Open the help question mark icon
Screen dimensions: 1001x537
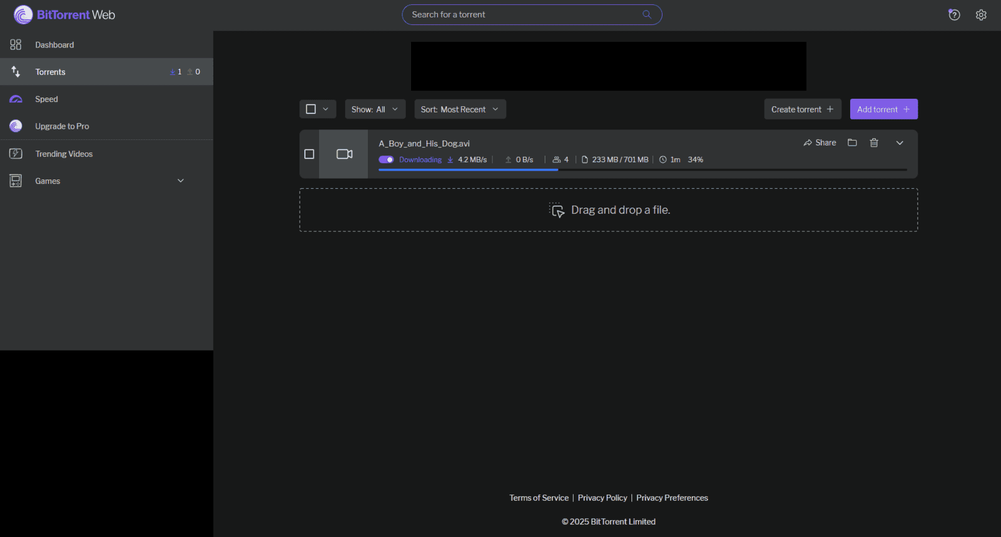pyautogui.click(x=954, y=14)
